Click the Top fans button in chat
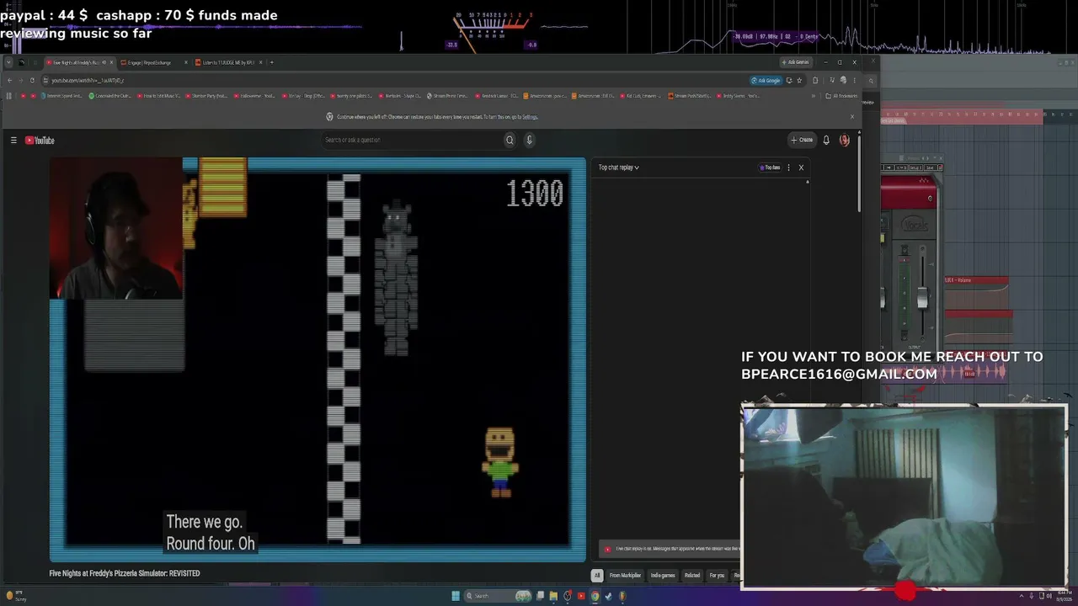The image size is (1078, 606). point(771,167)
